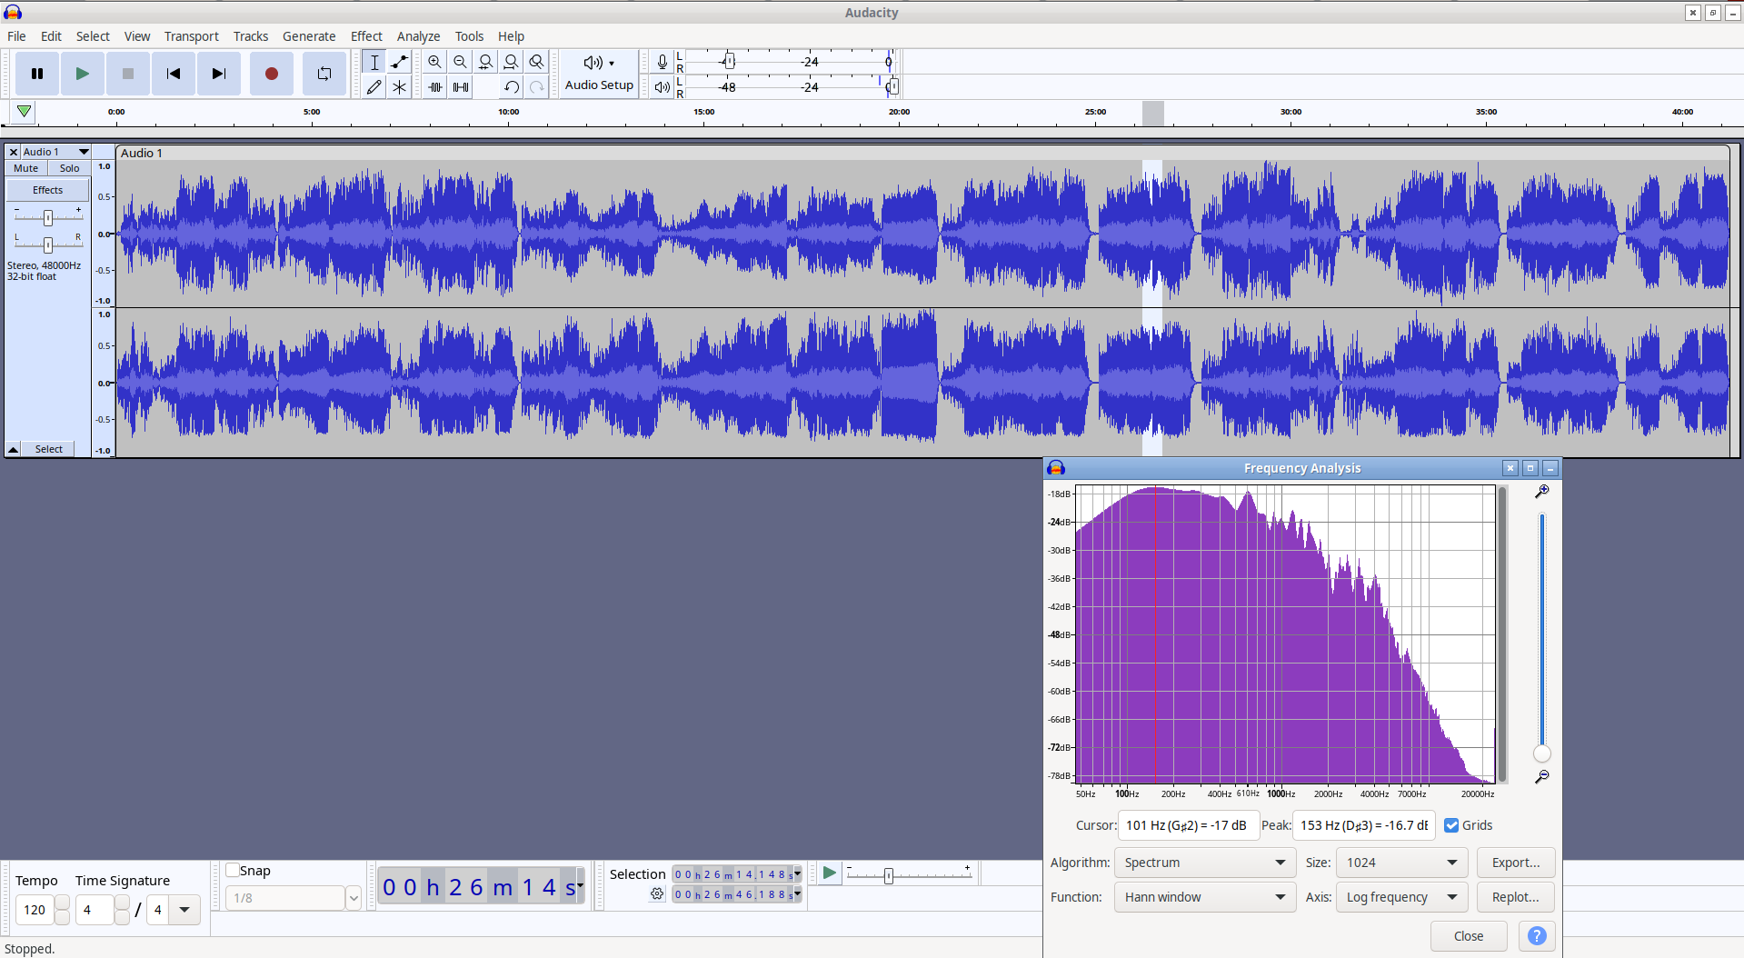Image resolution: width=1744 pixels, height=958 pixels.
Task: Click the Export... button
Action: click(x=1516, y=863)
